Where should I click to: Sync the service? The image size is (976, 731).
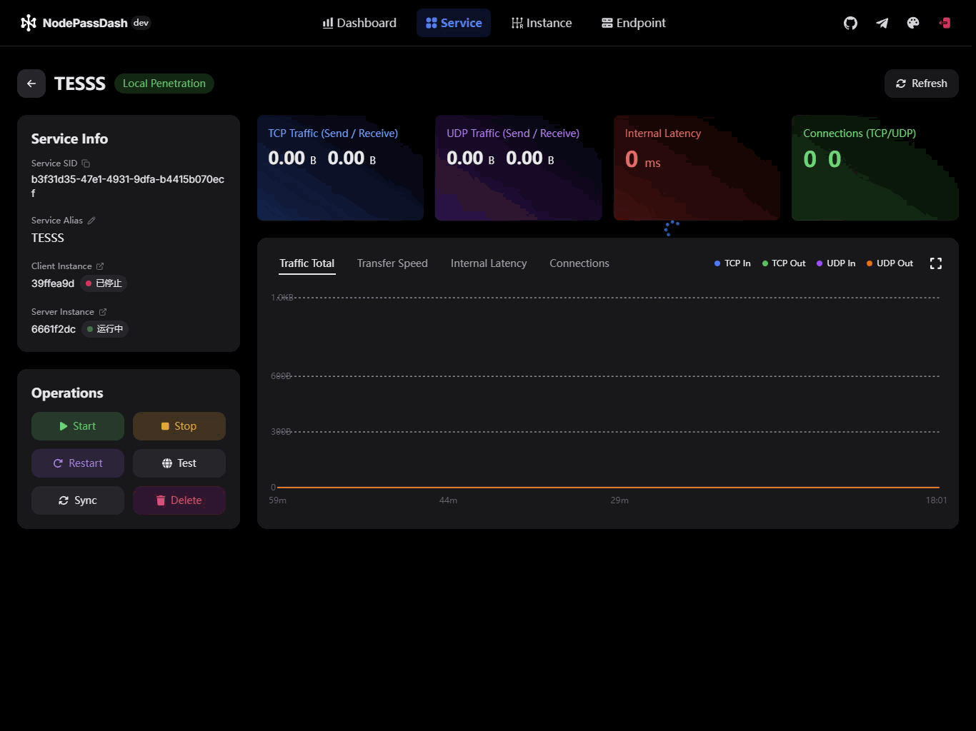click(x=78, y=500)
